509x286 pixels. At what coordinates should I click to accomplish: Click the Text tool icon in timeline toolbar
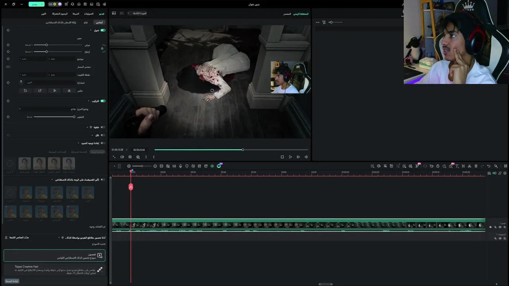(x=457, y=166)
